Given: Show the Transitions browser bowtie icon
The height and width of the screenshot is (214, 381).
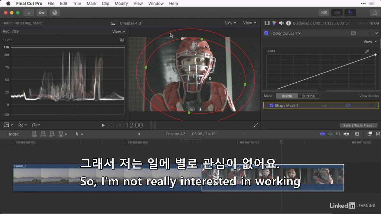Looking at the screenshot, I should 378,134.
